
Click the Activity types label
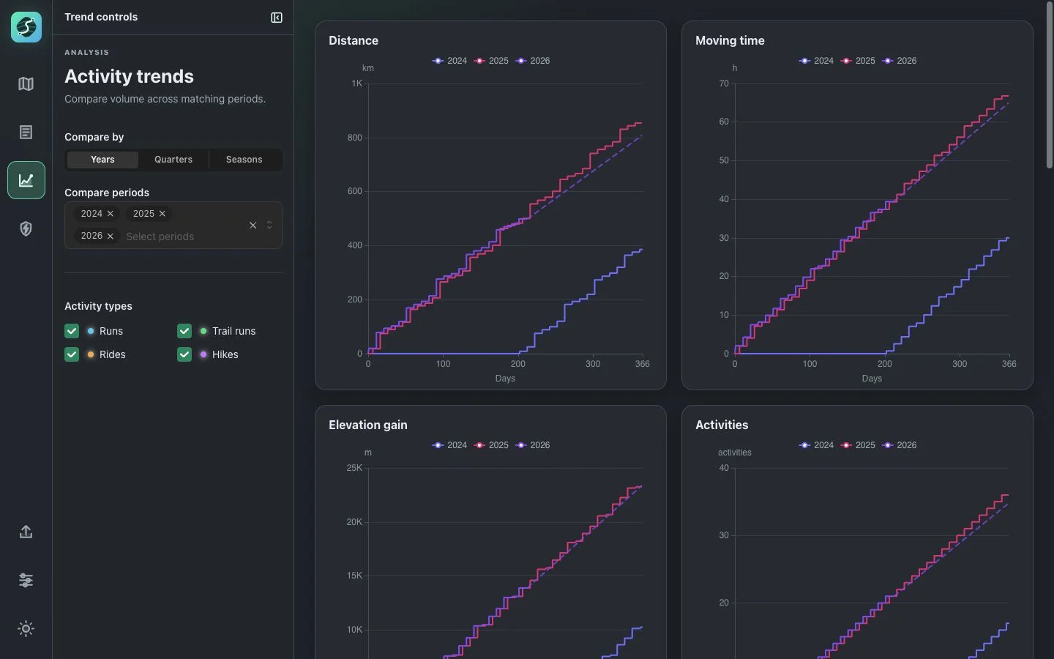pos(98,306)
